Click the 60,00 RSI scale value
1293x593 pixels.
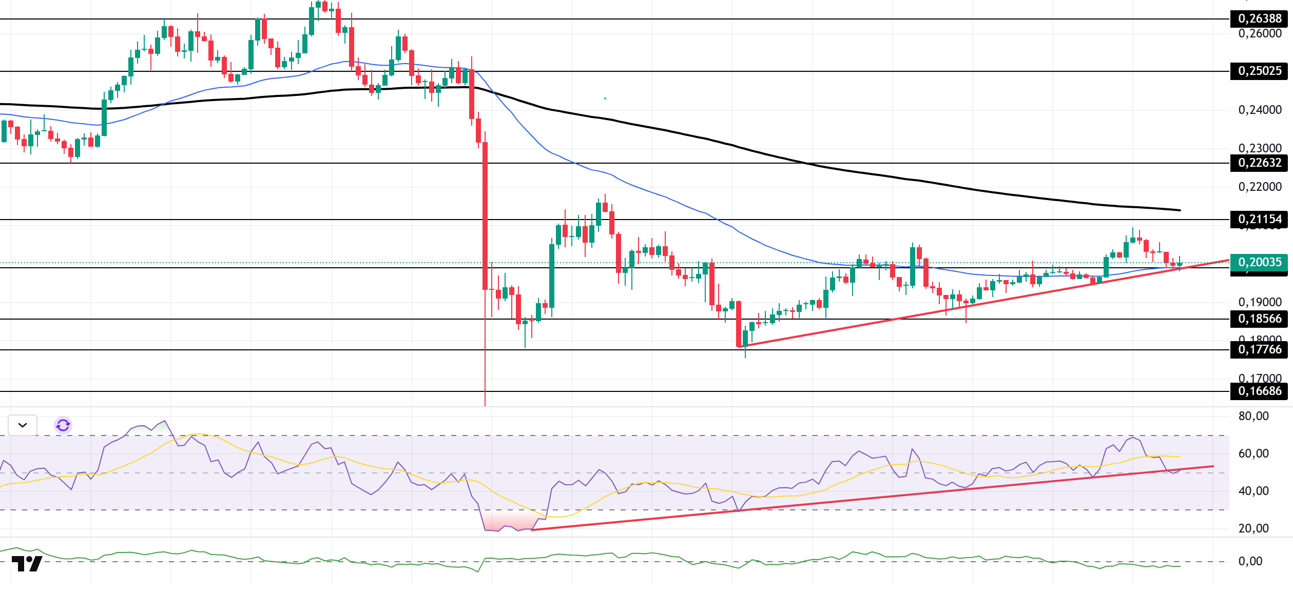tap(1253, 453)
